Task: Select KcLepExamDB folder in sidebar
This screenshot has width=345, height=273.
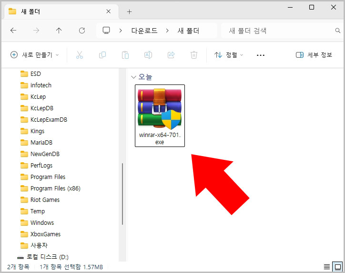Action: [x=43, y=120]
